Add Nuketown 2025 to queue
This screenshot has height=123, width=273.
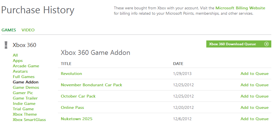tap(254, 119)
